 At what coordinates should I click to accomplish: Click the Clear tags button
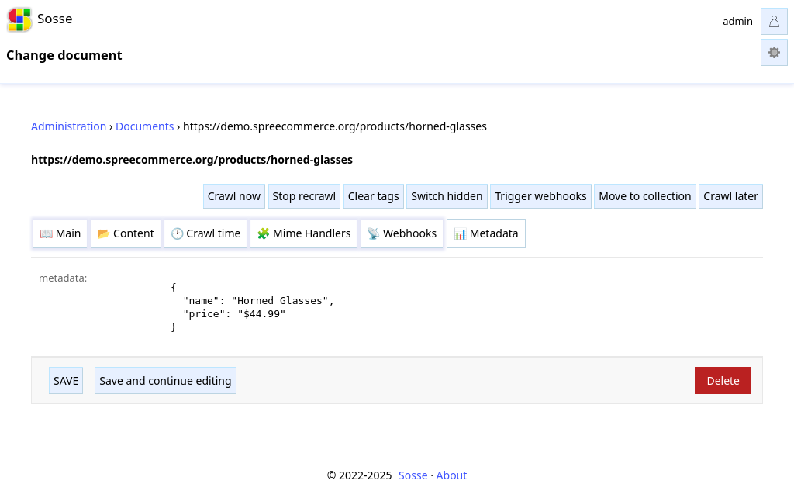point(373,196)
